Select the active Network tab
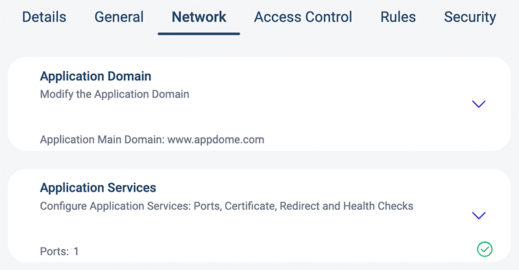The width and height of the screenshot is (519, 270). pyautogui.click(x=199, y=17)
